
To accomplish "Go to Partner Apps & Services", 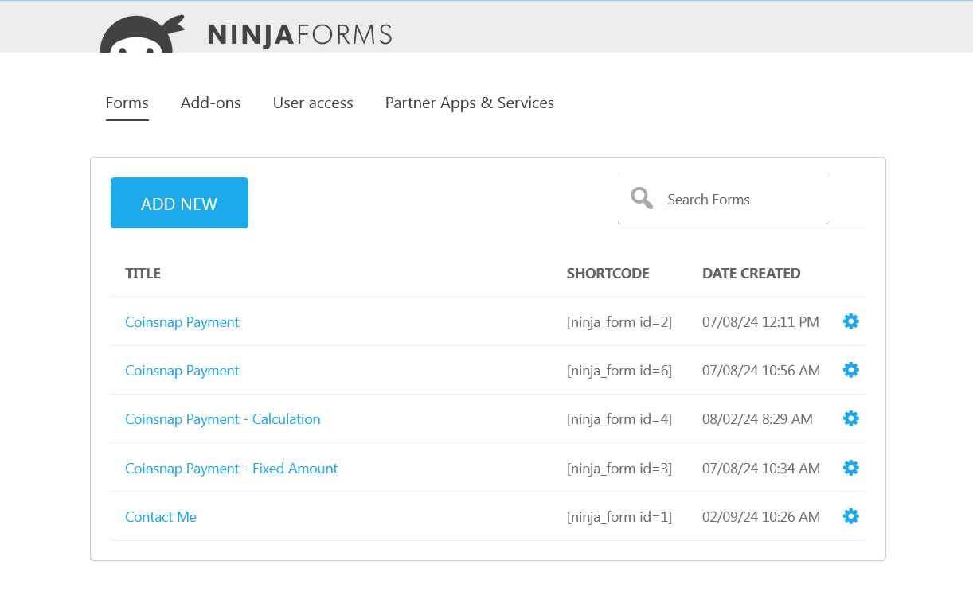I will pos(469,103).
